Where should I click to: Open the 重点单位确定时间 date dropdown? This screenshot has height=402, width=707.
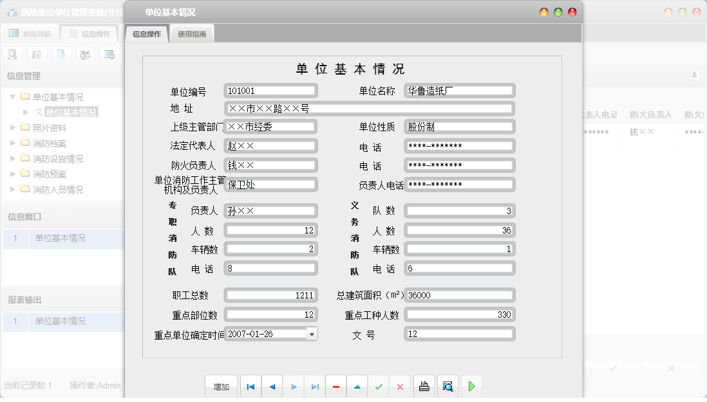coord(312,333)
